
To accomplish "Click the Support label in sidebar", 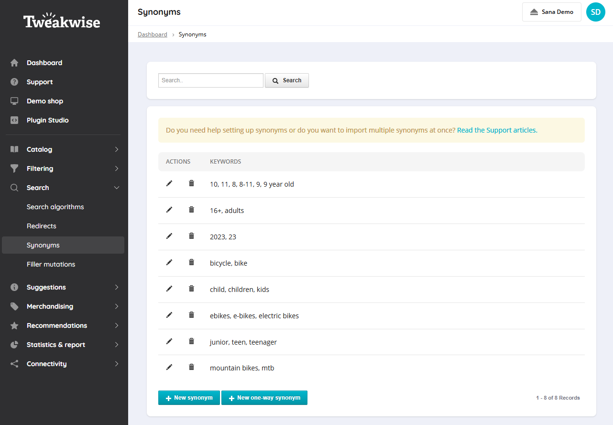I will (x=40, y=82).
